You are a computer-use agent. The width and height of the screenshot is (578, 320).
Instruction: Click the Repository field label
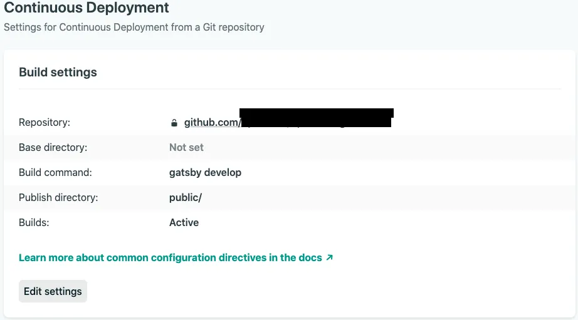pyautogui.click(x=45, y=122)
